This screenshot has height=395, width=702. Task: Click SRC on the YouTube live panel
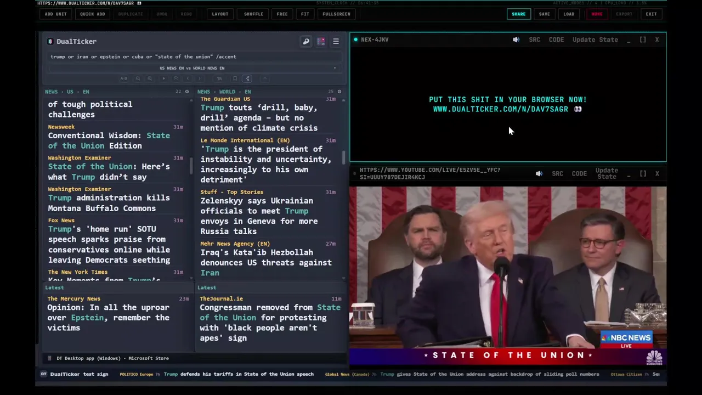pyautogui.click(x=558, y=173)
